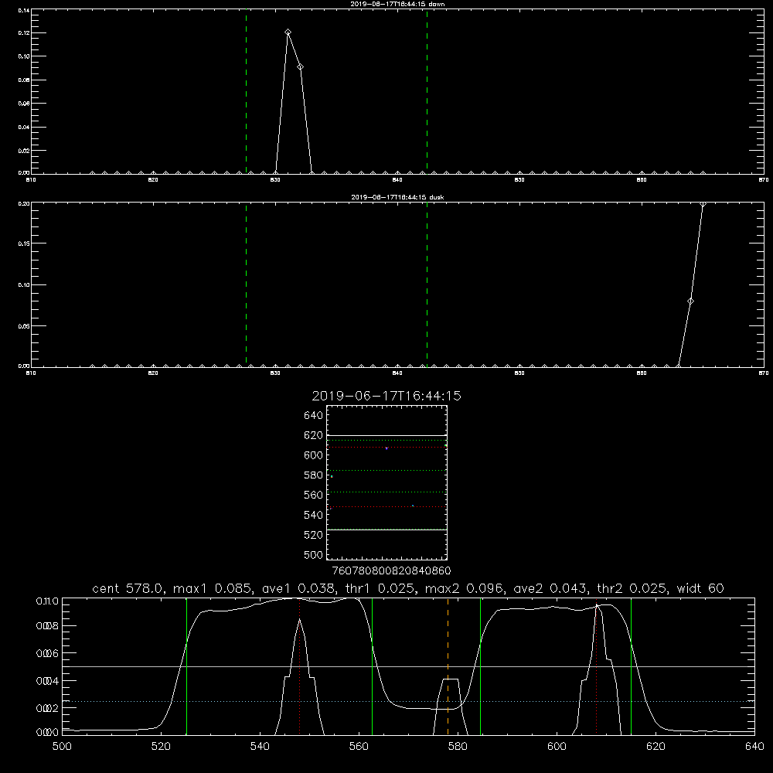Click the 600 x-axis label in bottom plot
This screenshot has width=773, height=773.
point(557,747)
